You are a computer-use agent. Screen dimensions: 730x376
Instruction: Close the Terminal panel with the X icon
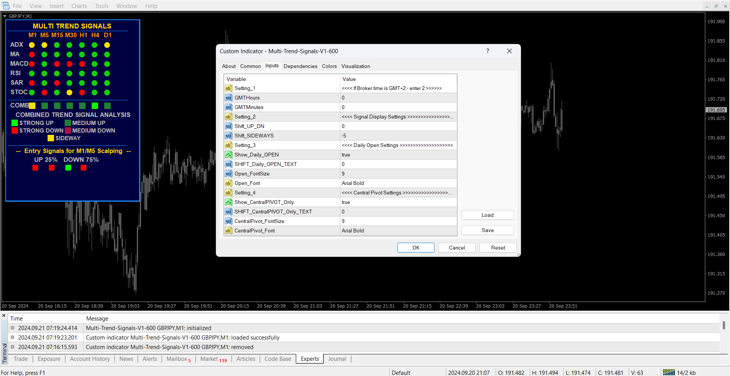4,316
